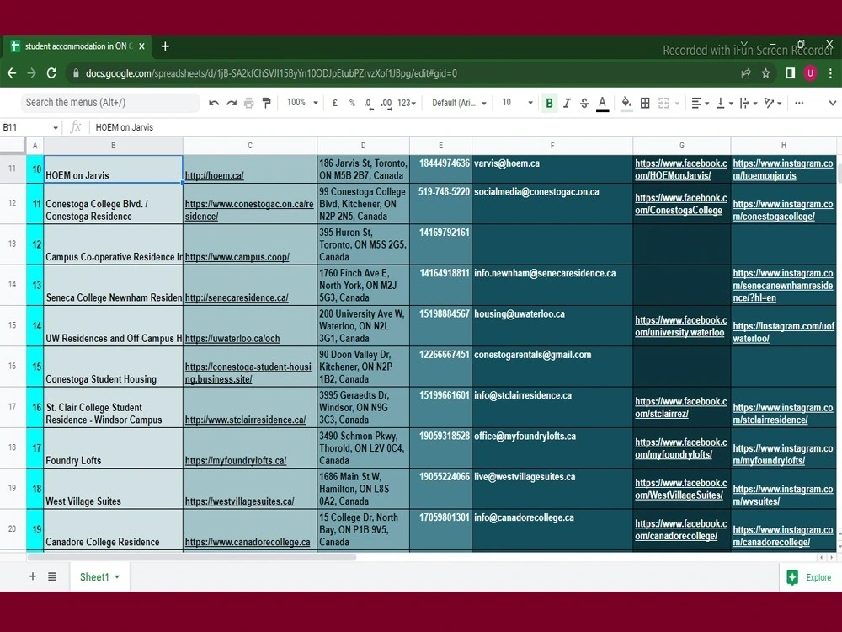Image resolution: width=842 pixels, height=632 pixels.
Task: Click the Share page icon in address bar
Action: tap(746, 73)
